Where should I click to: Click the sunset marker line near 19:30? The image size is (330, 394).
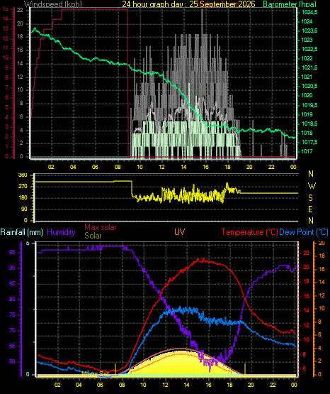coord(245,370)
